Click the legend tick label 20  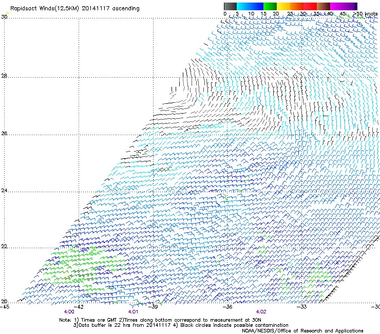276,14
